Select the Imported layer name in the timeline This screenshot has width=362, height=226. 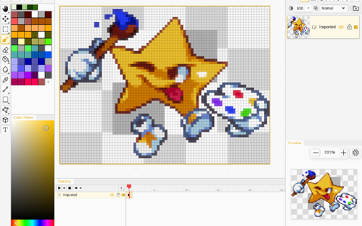click(70, 195)
